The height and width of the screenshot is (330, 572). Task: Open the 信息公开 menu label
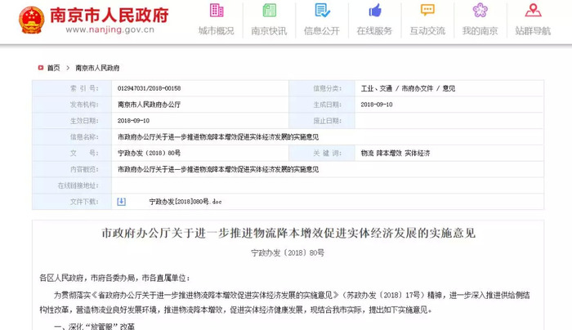(x=322, y=30)
